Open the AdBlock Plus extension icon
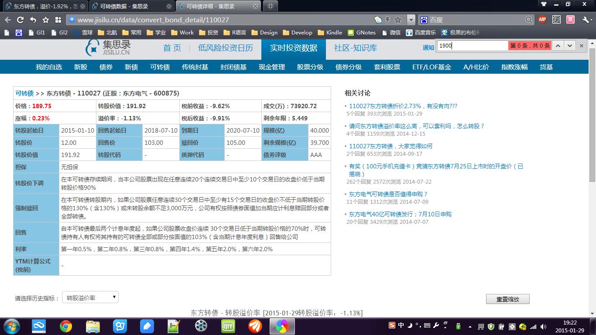The height and width of the screenshot is (335, 596). point(542,20)
